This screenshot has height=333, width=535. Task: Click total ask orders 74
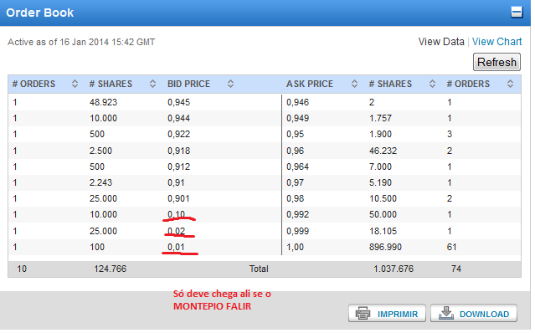pos(456,269)
